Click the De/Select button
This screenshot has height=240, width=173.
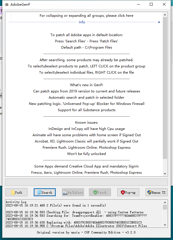[x=73, y=192]
